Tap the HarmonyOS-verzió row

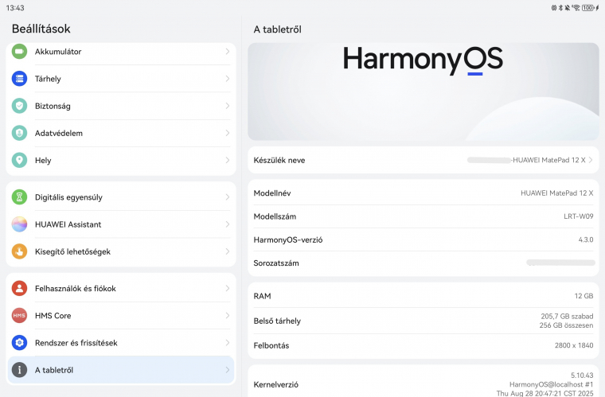423,239
